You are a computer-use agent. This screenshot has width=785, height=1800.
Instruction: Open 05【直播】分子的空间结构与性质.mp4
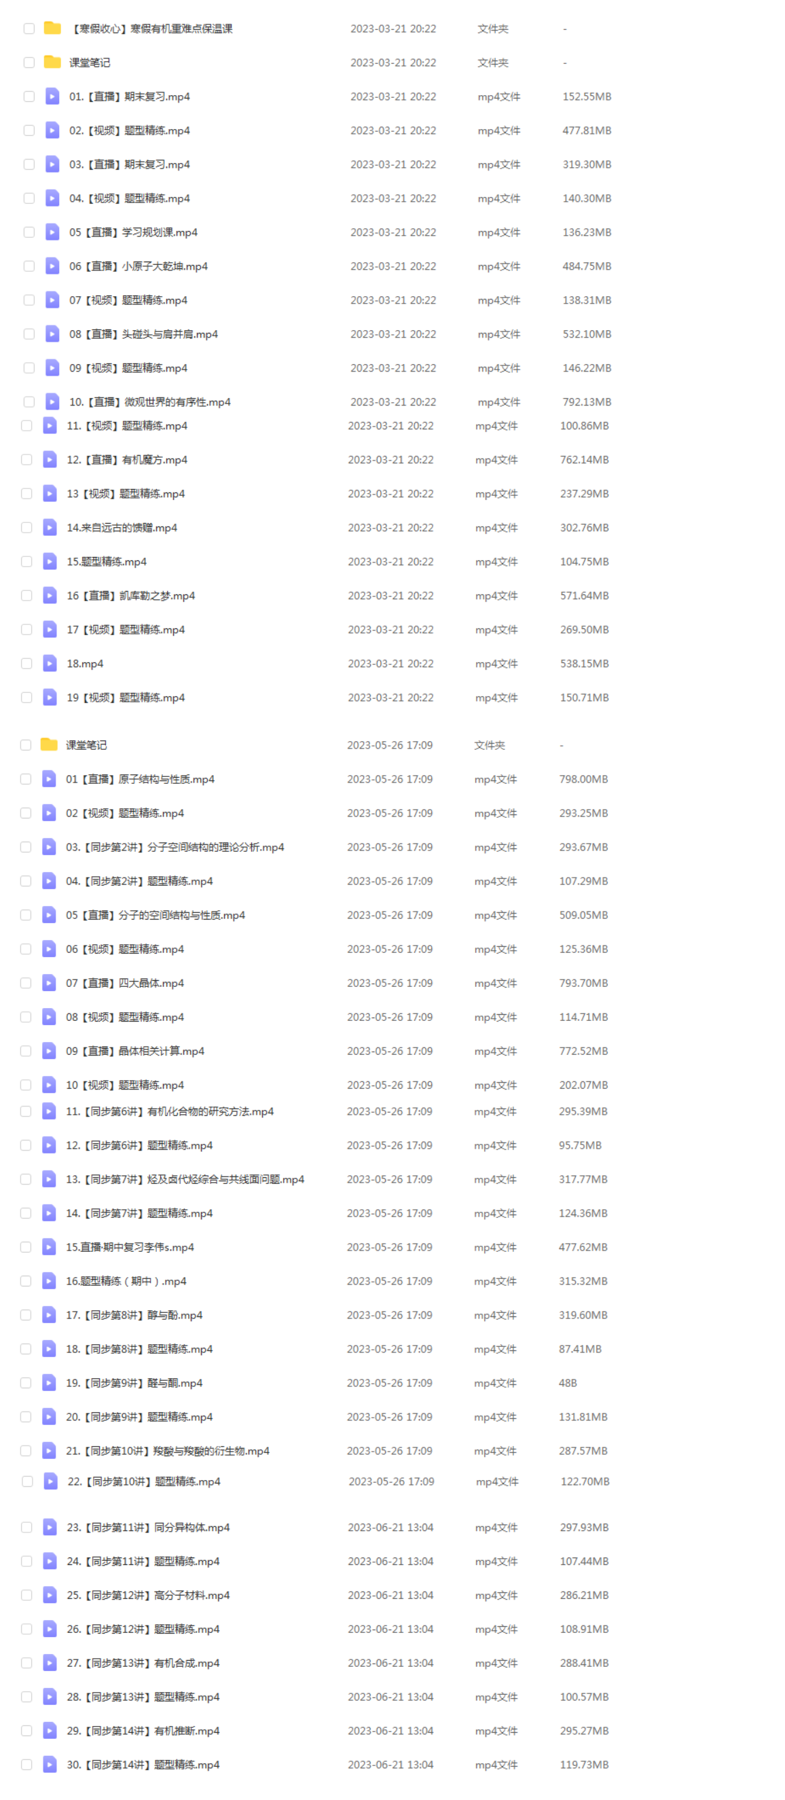point(155,914)
